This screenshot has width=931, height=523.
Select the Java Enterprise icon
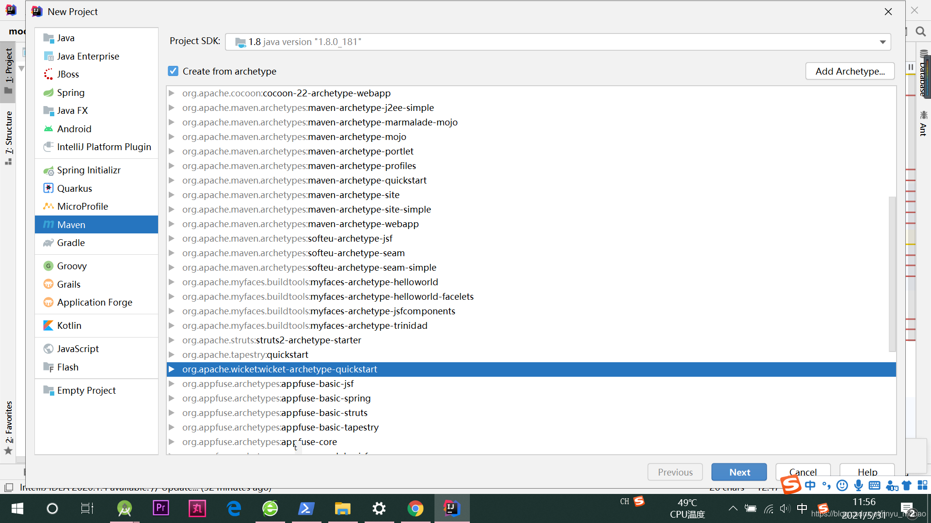pyautogui.click(x=48, y=56)
